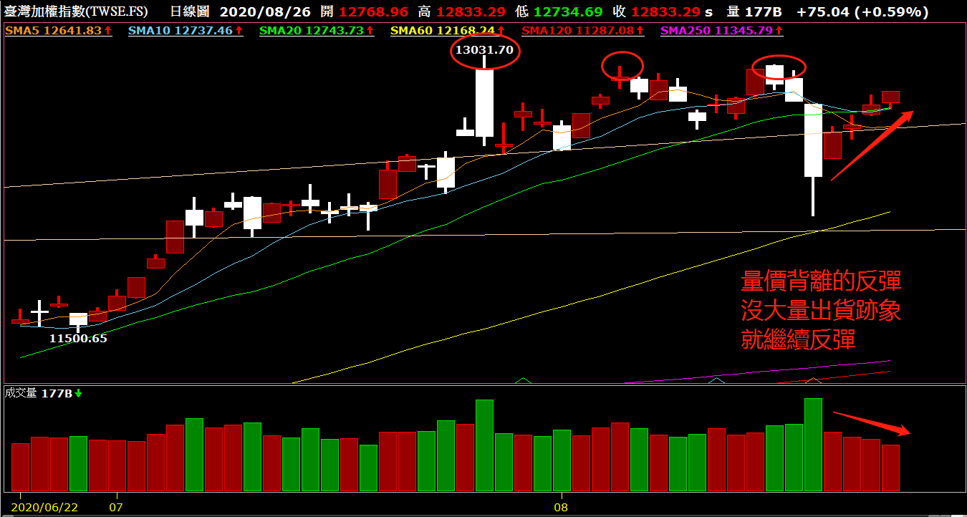Select the SMA250 11345.79 indicator label
The width and height of the screenshot is (967, 517).
[x=721, y=30]
